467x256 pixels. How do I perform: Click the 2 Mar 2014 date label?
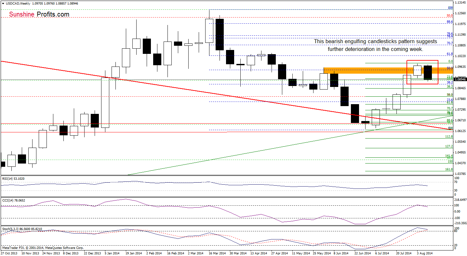(196, 252)
